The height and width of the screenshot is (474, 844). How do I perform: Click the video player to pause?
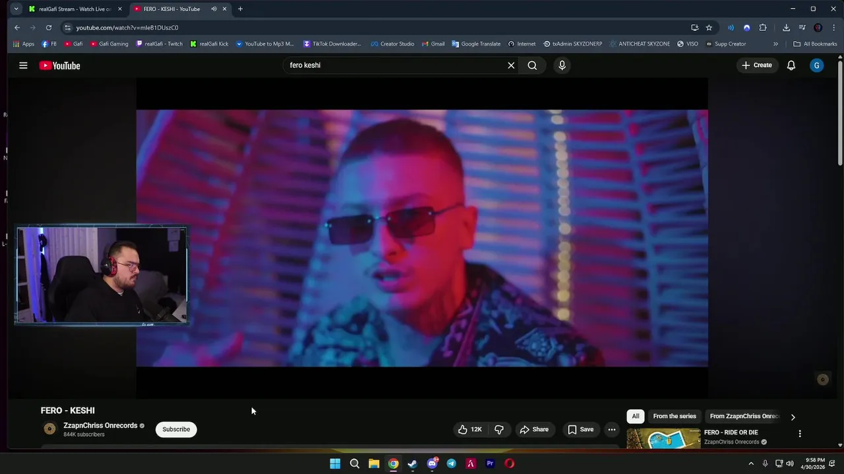click(422, 238)
